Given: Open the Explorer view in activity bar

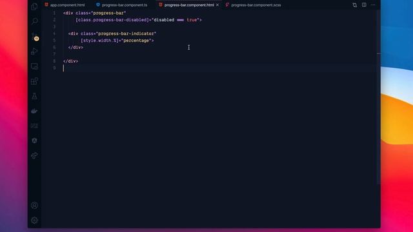Looking at the screenshot, I should [x=34, y=6].
